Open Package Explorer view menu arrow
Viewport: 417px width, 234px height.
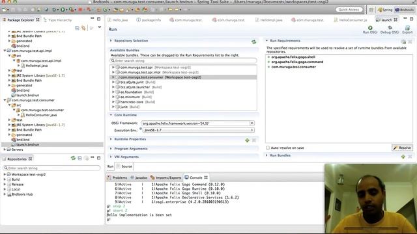[x=100, y=27]
